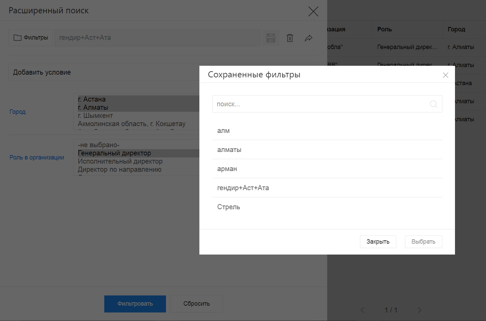Click the filter name field гендир+Аст+Ата
This screenshot has width=486, height=321.
(157, 38)
